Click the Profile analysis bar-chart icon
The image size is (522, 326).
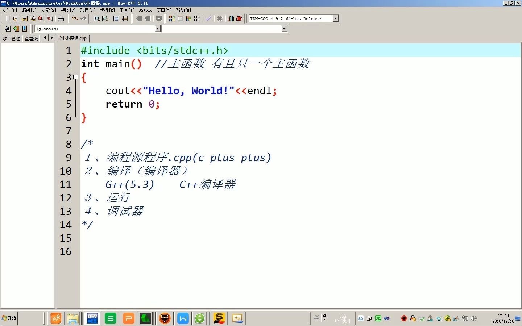coord(231,18)
